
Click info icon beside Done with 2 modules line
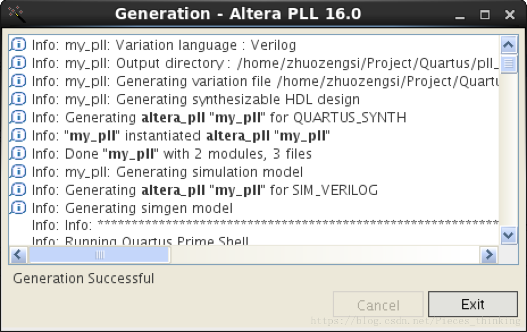click(18, 154)
